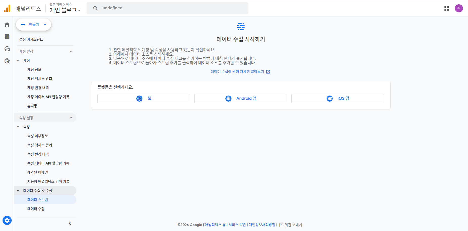Choose the 웹 platform button

click(x=144, y=99)
